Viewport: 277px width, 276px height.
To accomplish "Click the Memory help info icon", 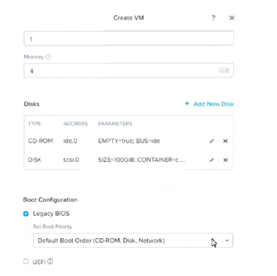I will click(48, 57).
